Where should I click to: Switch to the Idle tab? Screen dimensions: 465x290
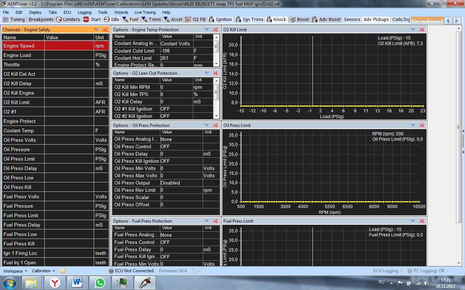pos(112,20)
